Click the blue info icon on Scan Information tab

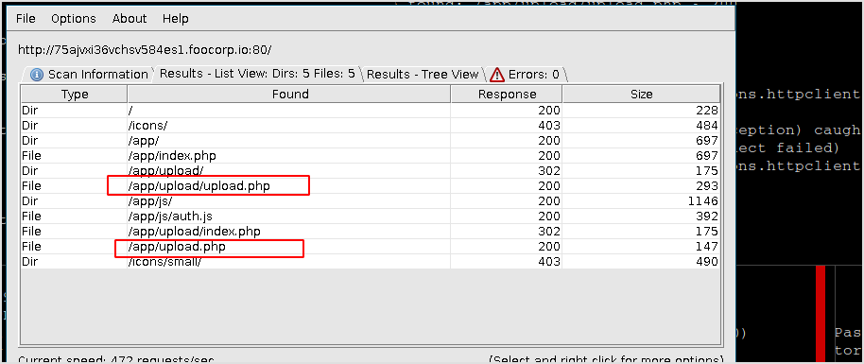[37, 75]
